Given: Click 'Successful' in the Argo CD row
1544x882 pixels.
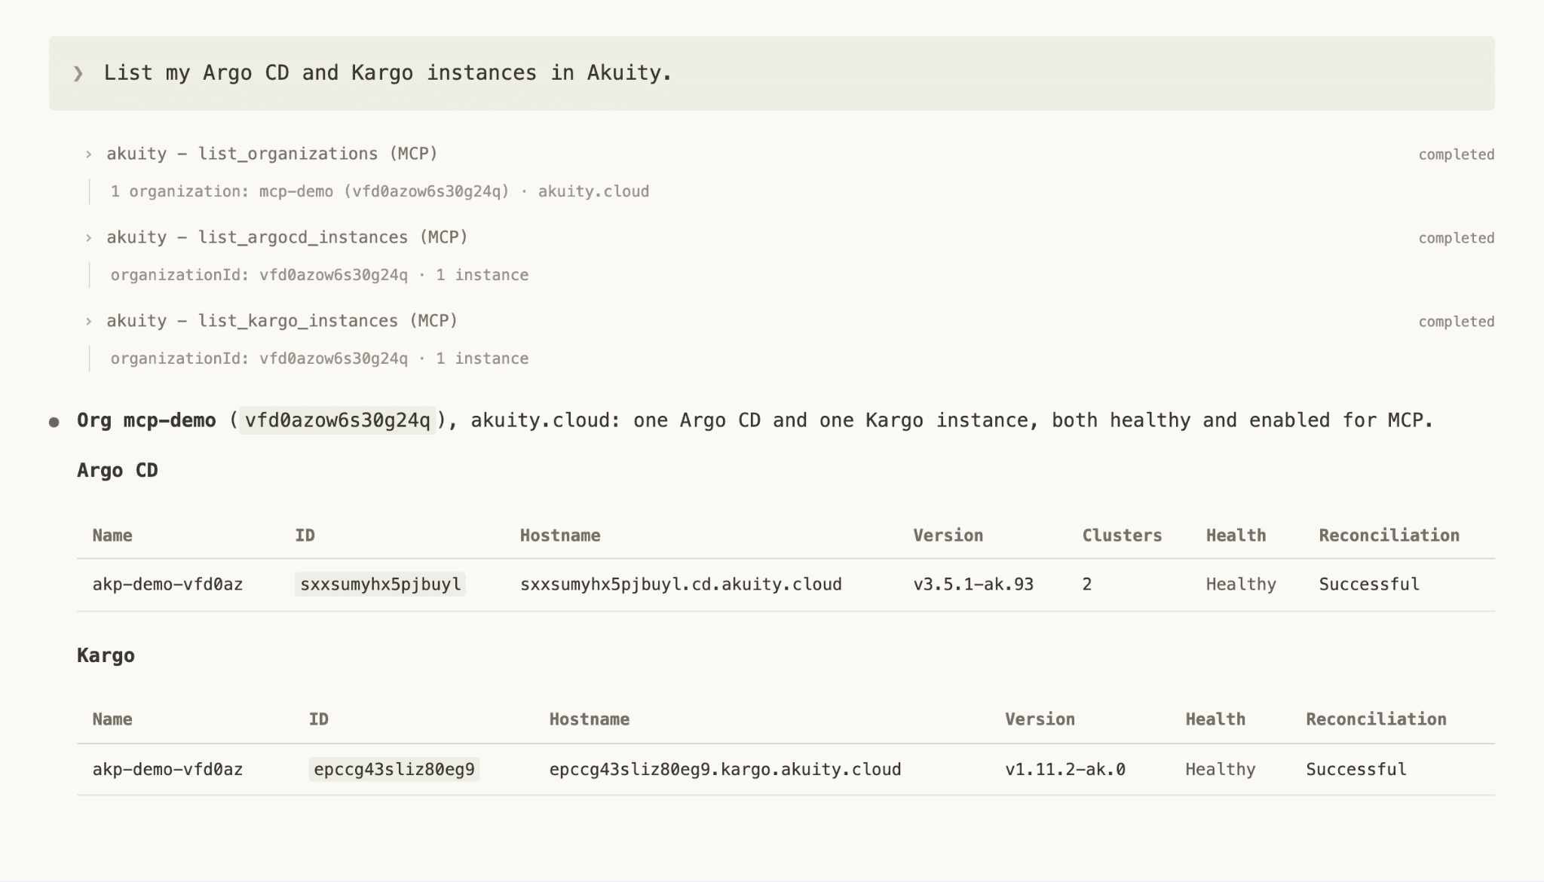Looking at the screenshot, I should pos(1369,584).
